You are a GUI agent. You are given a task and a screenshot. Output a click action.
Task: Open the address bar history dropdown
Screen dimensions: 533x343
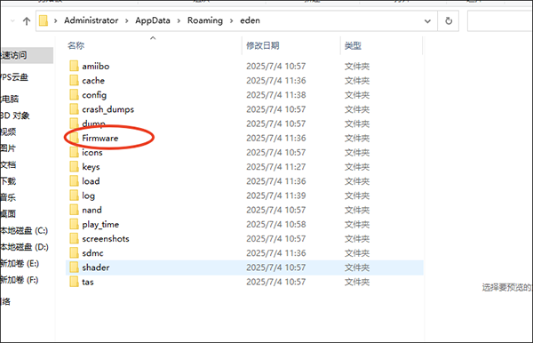tap(427, 21)
